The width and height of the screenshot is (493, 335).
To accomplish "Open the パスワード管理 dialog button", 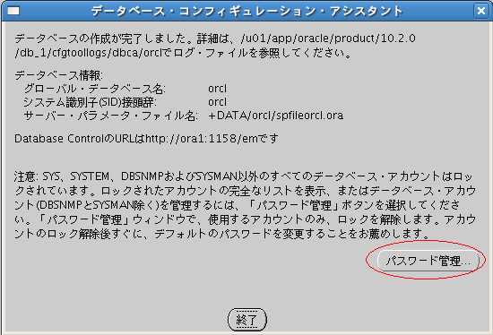I will 428,260.
